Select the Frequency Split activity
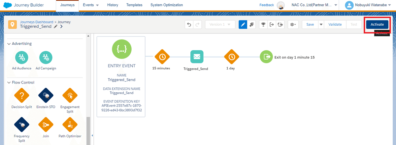396x145 pixels. [x=22, y=125]
